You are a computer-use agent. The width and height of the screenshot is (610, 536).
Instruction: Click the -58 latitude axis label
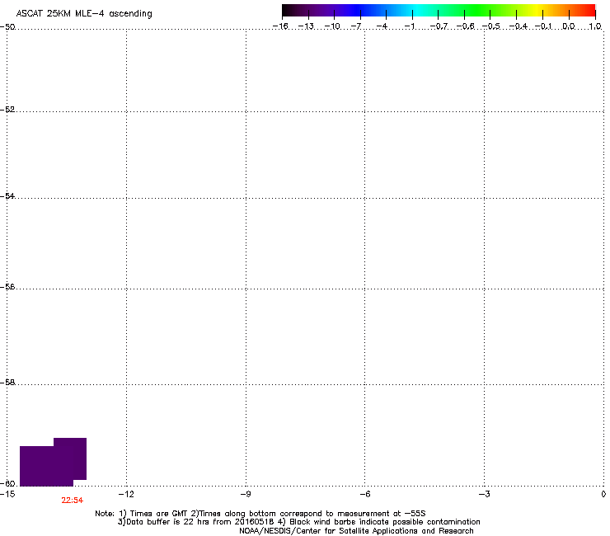[x=7, y=383]
